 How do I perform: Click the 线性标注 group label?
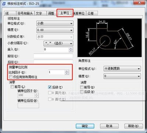click(14, 19)
